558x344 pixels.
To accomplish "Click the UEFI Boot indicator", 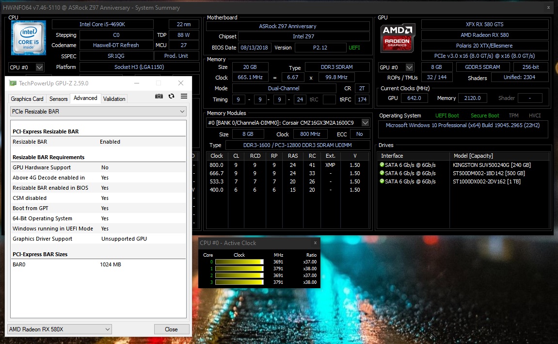I will click(x=447, y=115).
